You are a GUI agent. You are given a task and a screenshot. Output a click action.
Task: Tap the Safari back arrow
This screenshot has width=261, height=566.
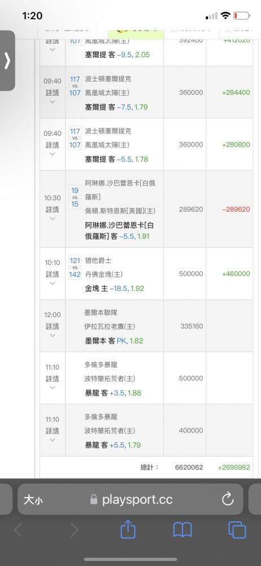coord(18,530)
